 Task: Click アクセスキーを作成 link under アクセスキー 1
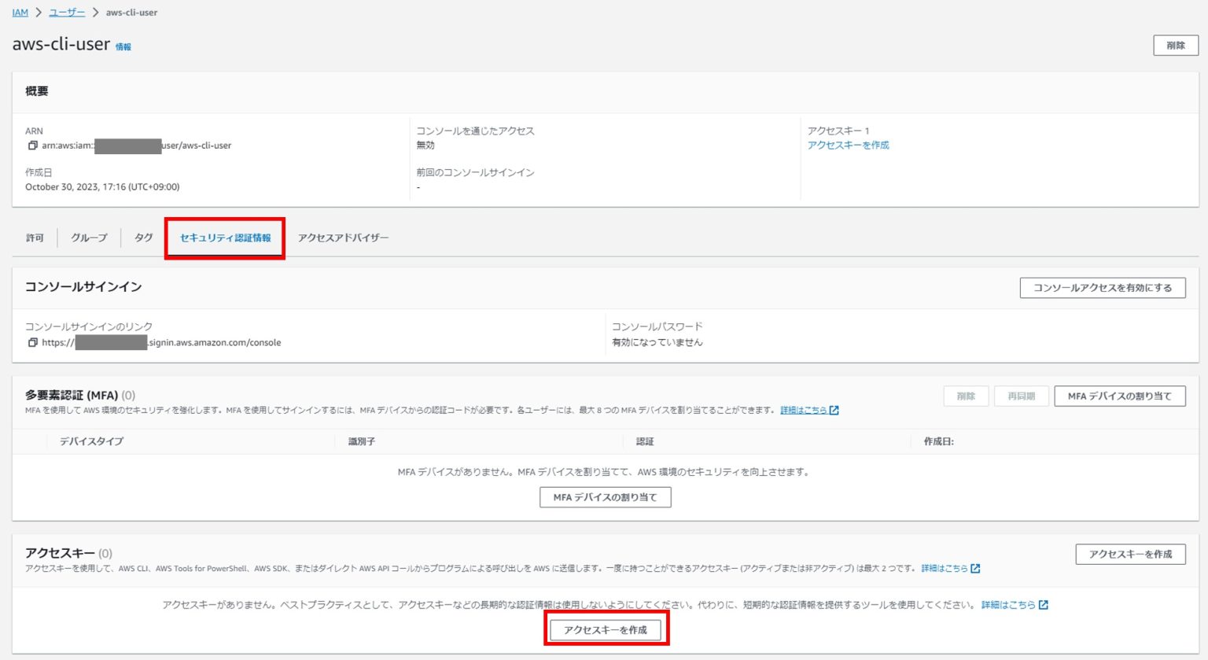coord(848,145)
